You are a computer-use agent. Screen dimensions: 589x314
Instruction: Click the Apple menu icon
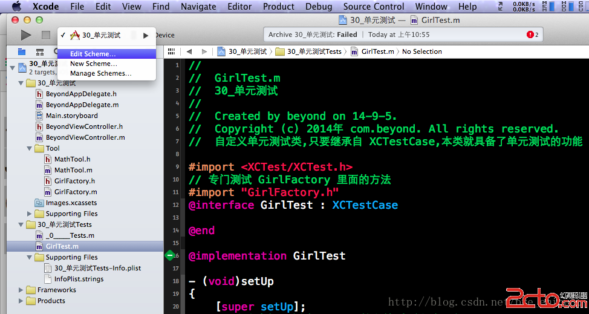16,7
